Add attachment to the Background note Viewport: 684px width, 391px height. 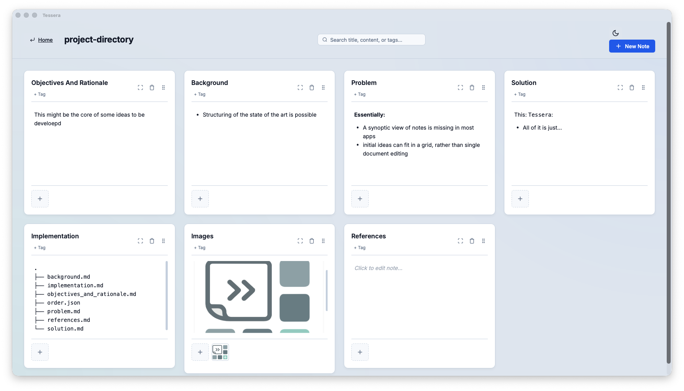tap(200, 199)
